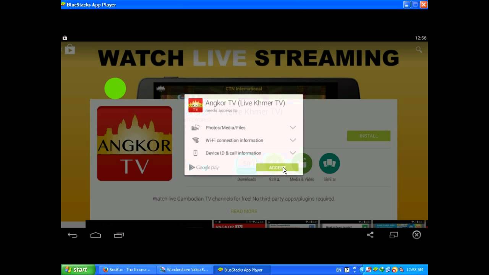Screen dimensions: 489x275
Task: Expand the Device ID & call information chevron
Action: 293,153
